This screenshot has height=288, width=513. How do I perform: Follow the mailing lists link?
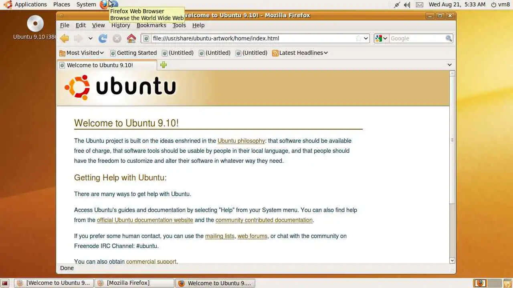point(220,236)
